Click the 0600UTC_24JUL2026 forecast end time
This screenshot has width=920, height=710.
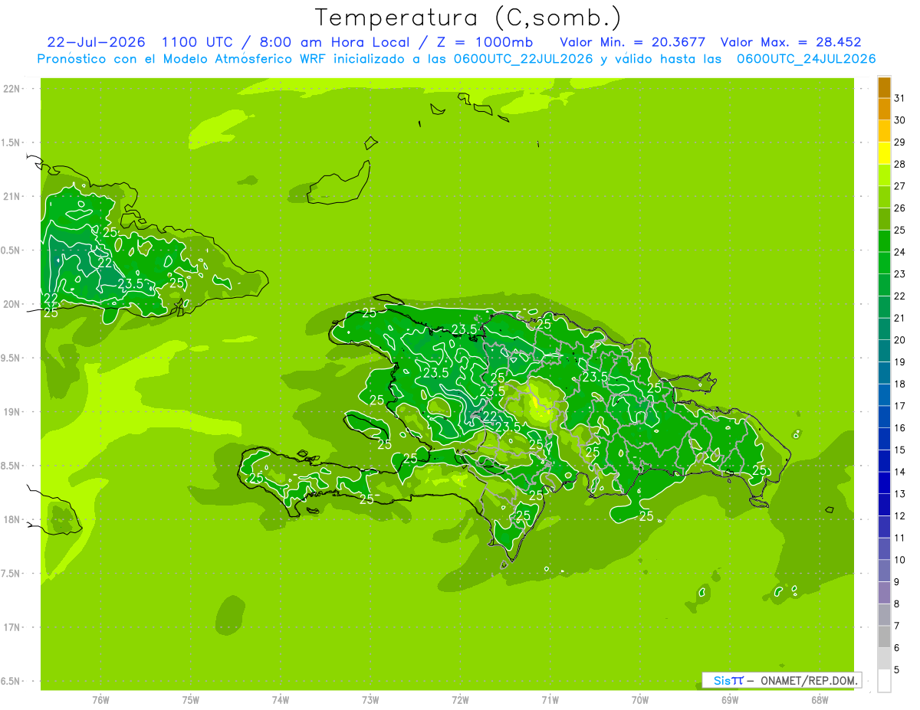(x=806, y=59)
